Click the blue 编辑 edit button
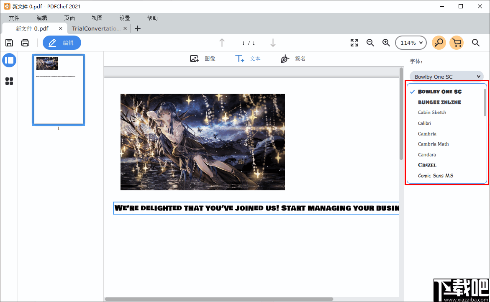Viewport: 490px width, 302px height. 62,42
